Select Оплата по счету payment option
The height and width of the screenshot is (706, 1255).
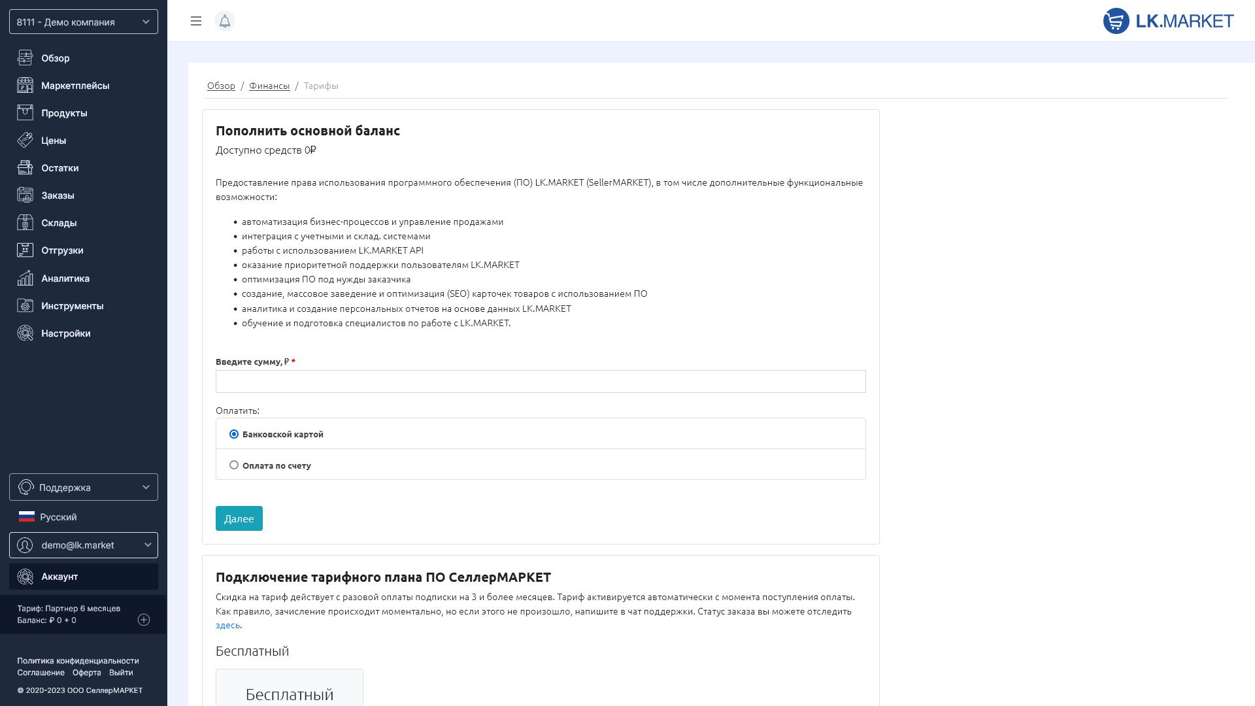234,465
